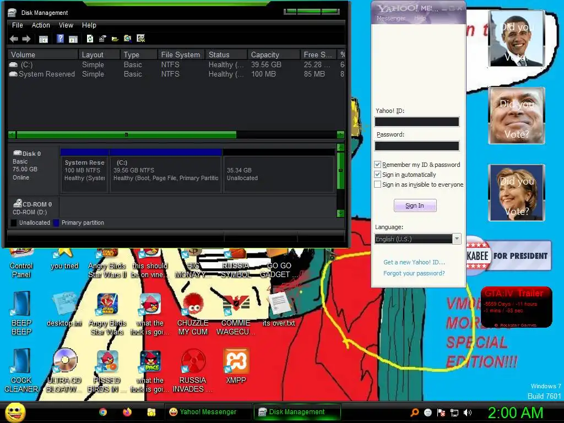Viewport: 564px width, 423px height.
Task: Click the Refresh toolbar icon in Disk Management
Action: 90,39
